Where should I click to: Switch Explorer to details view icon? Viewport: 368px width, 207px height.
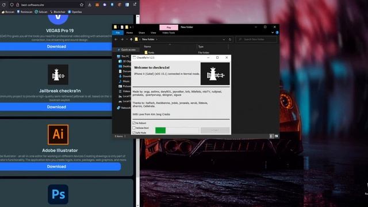pyautogui.click(x=271, y=136)
